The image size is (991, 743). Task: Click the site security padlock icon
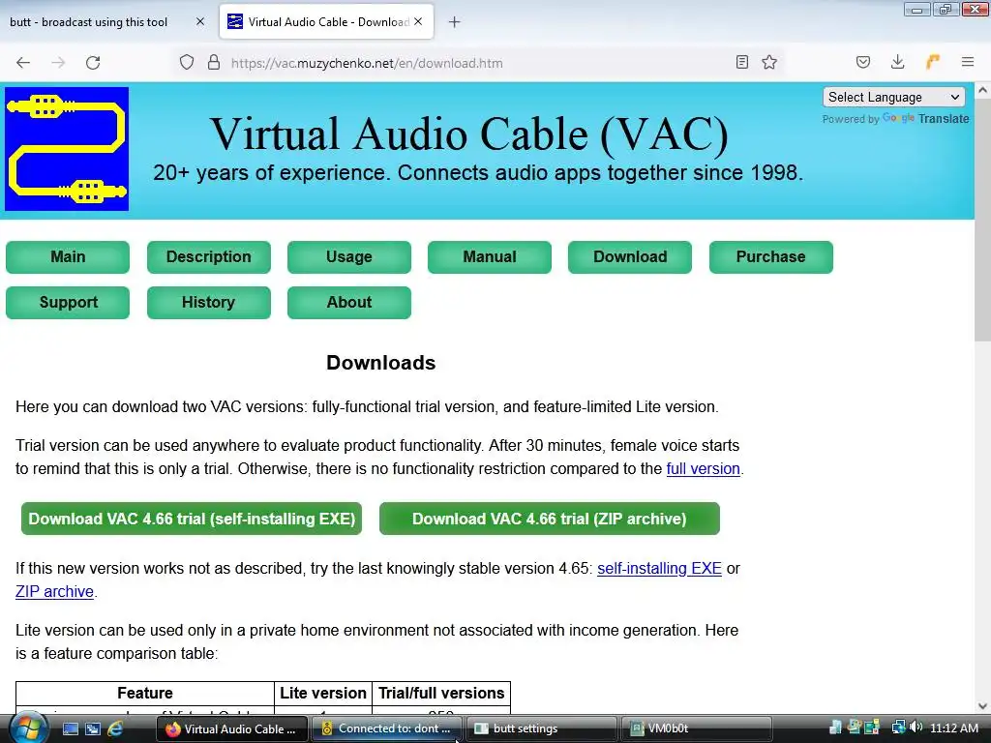pyautogui.click(x=214, y=63)
